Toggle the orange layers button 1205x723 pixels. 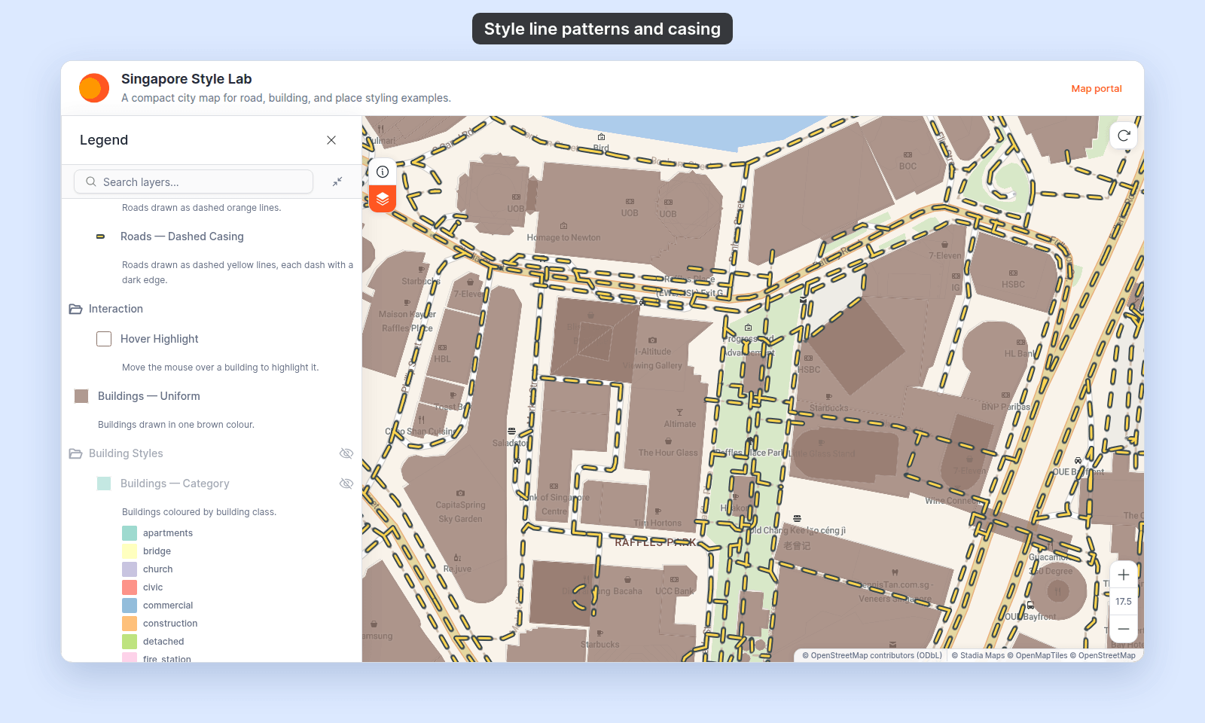coord(383,199)
